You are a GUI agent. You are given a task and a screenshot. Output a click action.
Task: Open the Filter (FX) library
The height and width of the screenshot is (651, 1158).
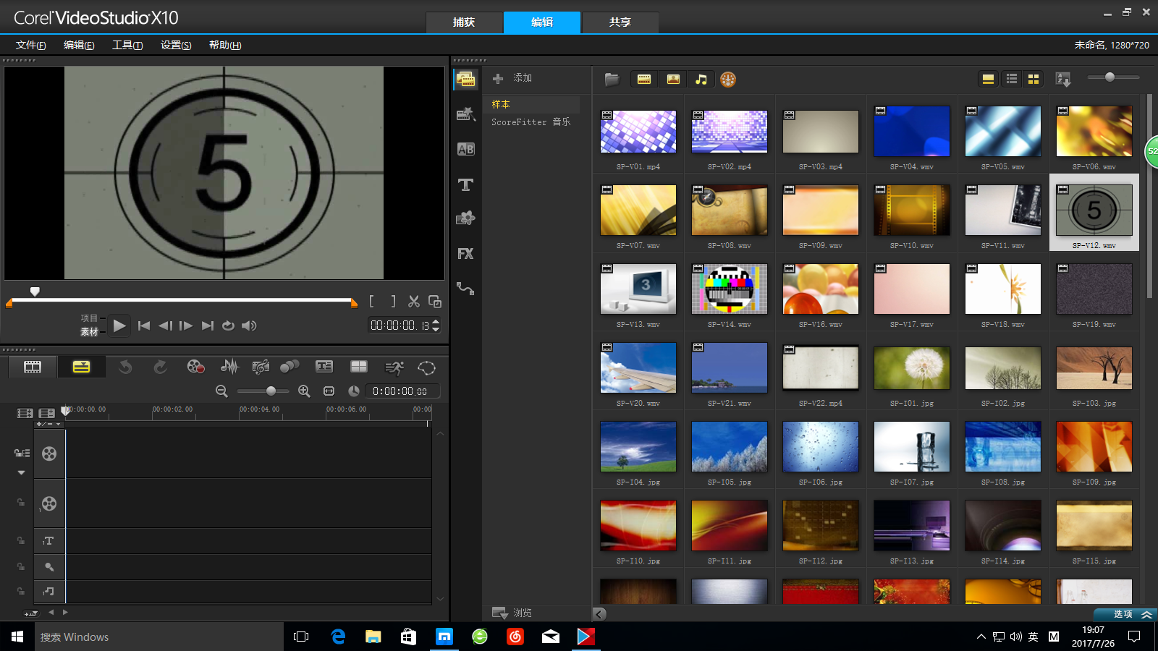465,254
